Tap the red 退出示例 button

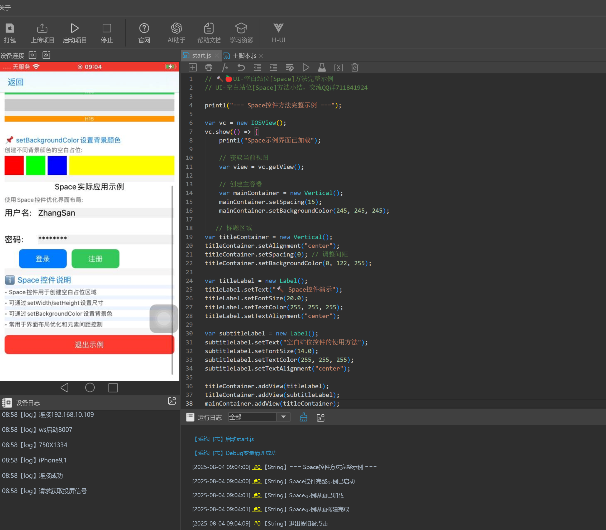tap(89, 344)
